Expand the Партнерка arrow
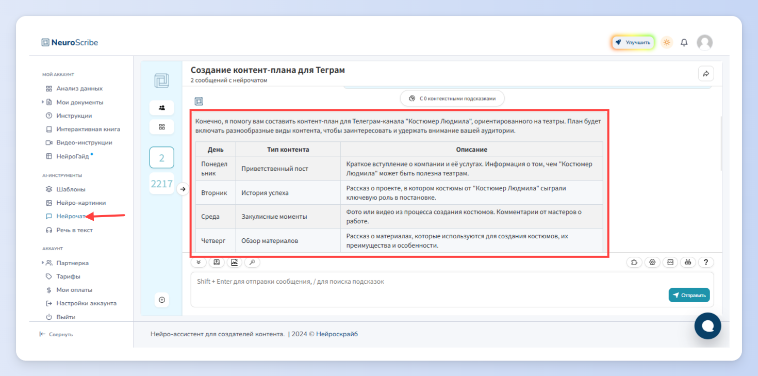 point(43,263)
